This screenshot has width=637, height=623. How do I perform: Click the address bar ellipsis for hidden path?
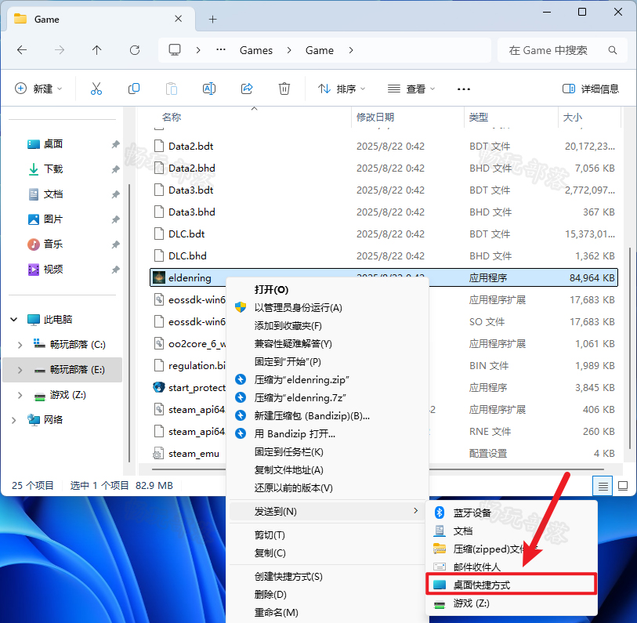tap(221, 50)
